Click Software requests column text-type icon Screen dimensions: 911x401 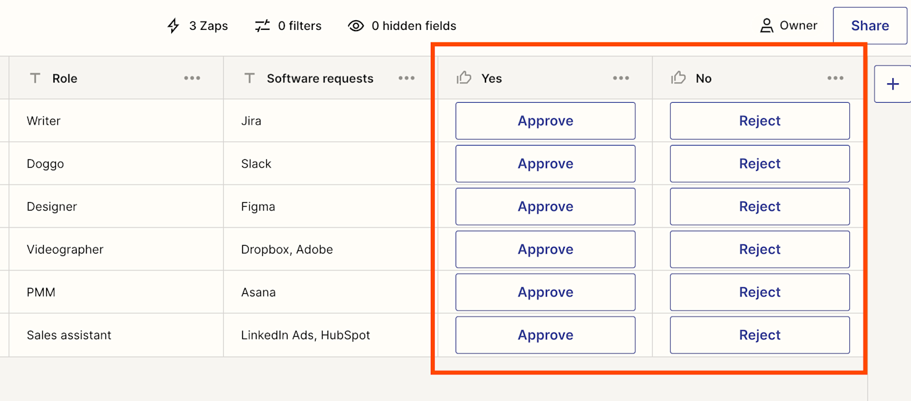[x=249, y=78]
